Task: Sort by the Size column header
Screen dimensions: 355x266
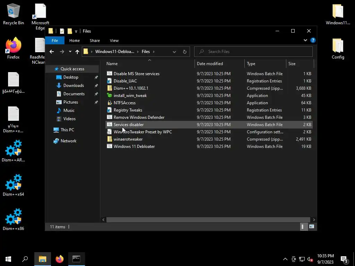Action: pos(300,64)
